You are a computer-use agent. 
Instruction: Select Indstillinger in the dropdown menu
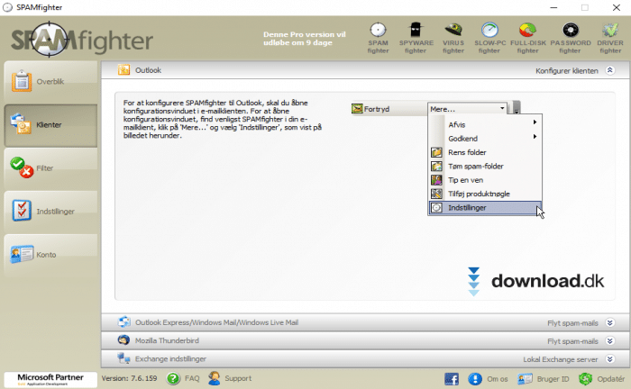pyautogui.click(x=484, y=207)
